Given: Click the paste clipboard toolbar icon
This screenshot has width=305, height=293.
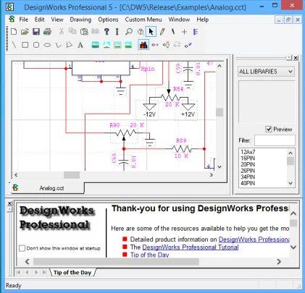Looking at the screenshot, I should pos(84,32).
